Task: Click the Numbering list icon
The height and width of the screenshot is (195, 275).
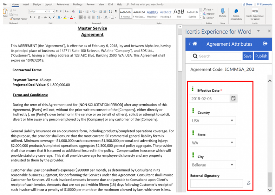Action: (87, 11)
